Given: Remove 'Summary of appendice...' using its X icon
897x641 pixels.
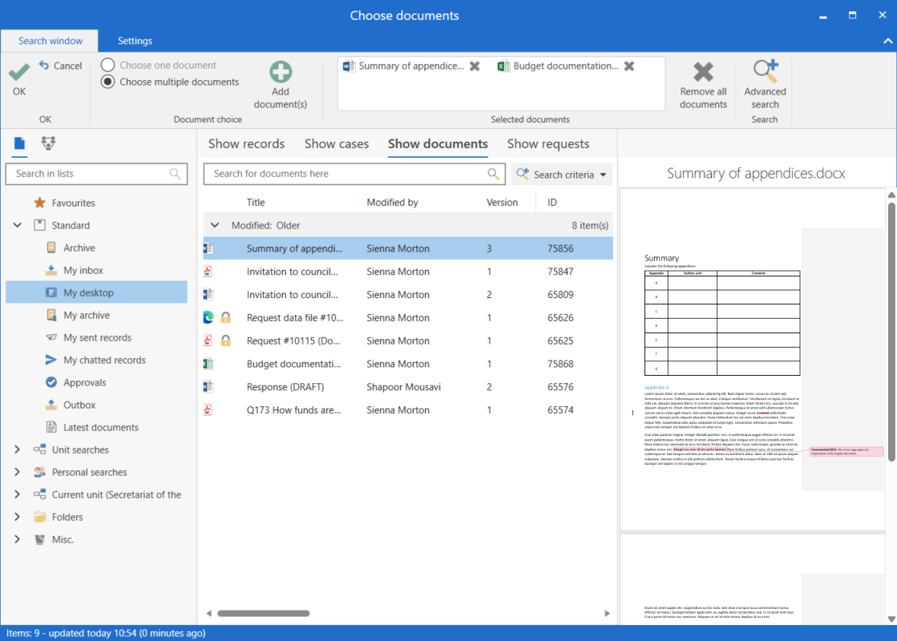Looking at the screenshot, I should click(475, 67).
